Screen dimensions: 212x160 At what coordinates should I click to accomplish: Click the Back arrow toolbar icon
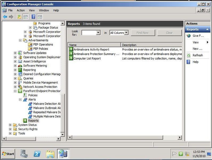(x=5, y=17)
